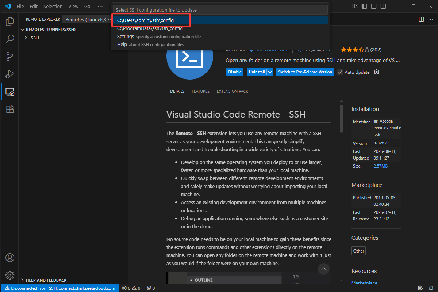Click Customize Layout icon in title bar
The height and width of the screenshot is (292, 438).
[355, 6]
